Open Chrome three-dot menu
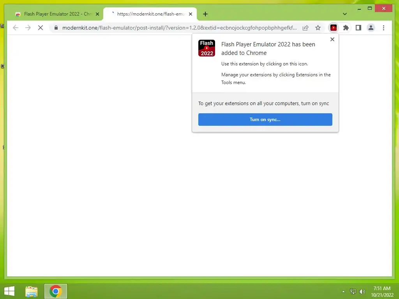Viewport: 399px width, 299px height. point(383,28)
